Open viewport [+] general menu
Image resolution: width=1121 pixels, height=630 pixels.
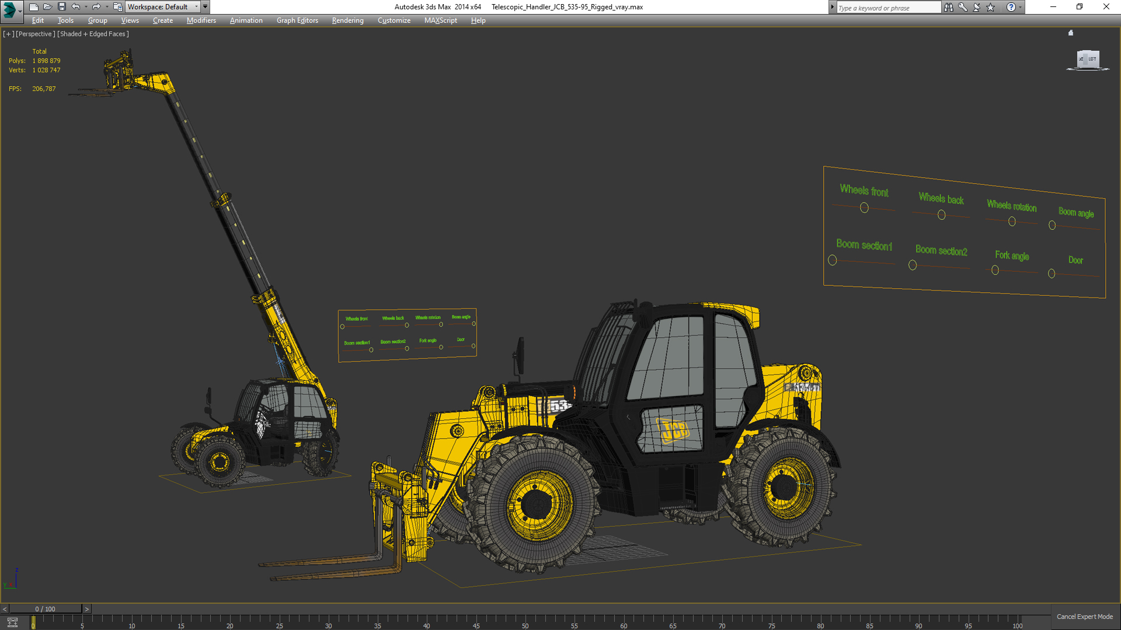(8, 34)
